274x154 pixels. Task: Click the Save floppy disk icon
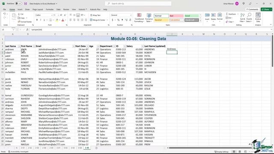pyautogui.click(x=26, y=3)
